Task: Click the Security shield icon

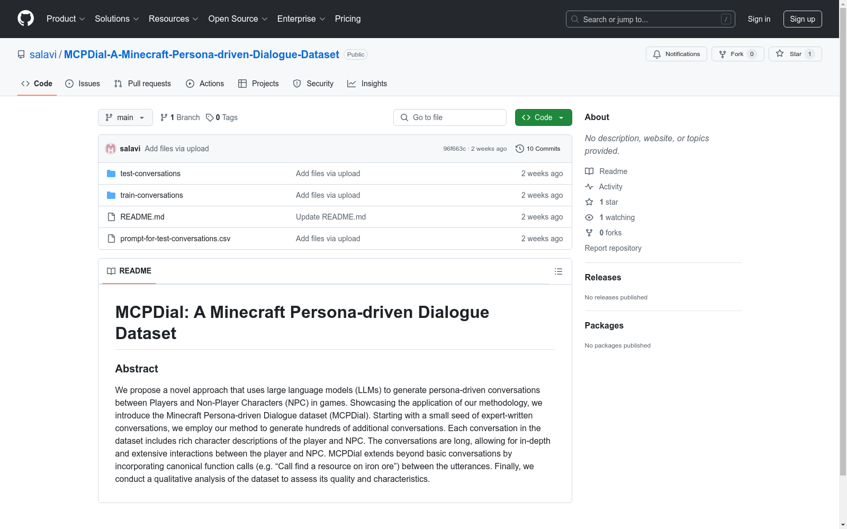Action: pos(297,84)
